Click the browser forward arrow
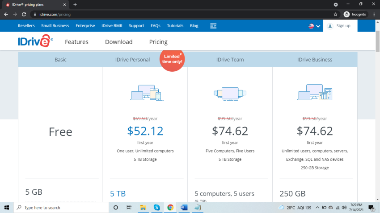Viewport: 380px width, 213px height. [x=15, y=15]
